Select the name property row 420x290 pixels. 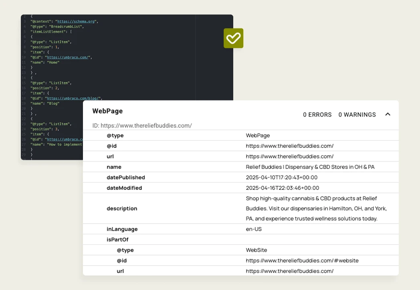(x=114, y=167)
